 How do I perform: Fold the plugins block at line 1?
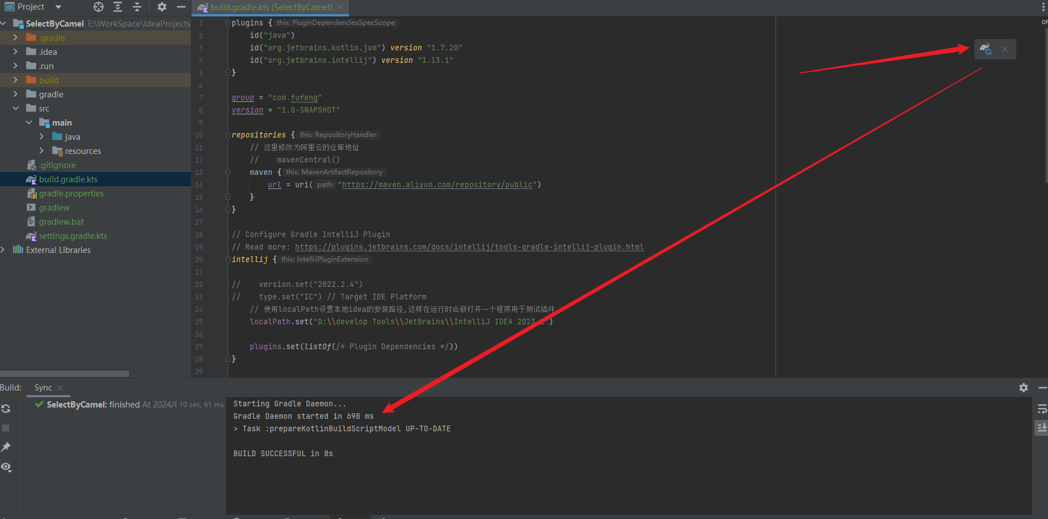coord(228,23)
